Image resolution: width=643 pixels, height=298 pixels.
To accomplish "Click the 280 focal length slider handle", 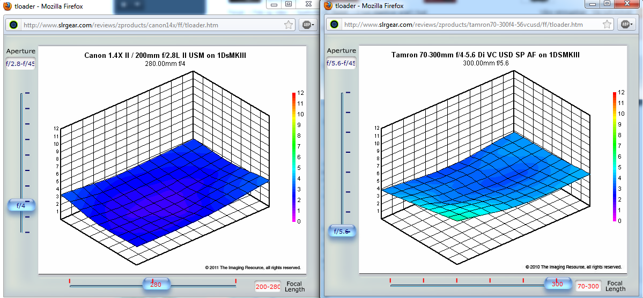I will (x=156, y=284).
